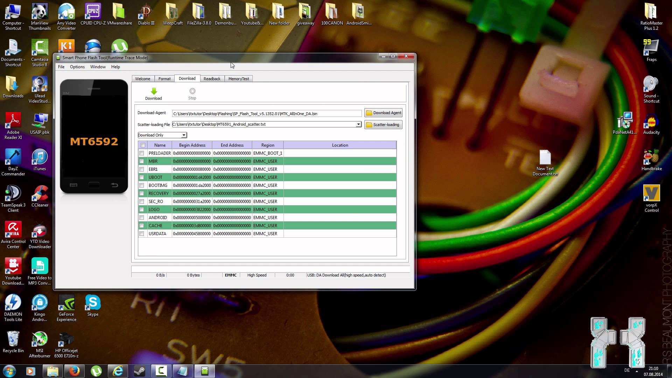The image size is (672, 378).
Task: Select the vorpX Control desktop icon
Action: tap(651, 199)
